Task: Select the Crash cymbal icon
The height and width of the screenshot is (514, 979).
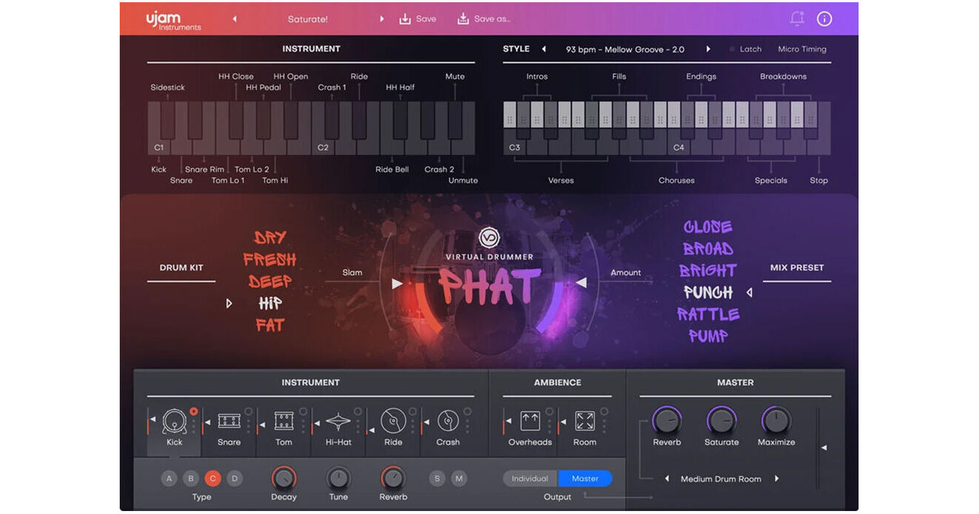Action: [x=448, y=421]
